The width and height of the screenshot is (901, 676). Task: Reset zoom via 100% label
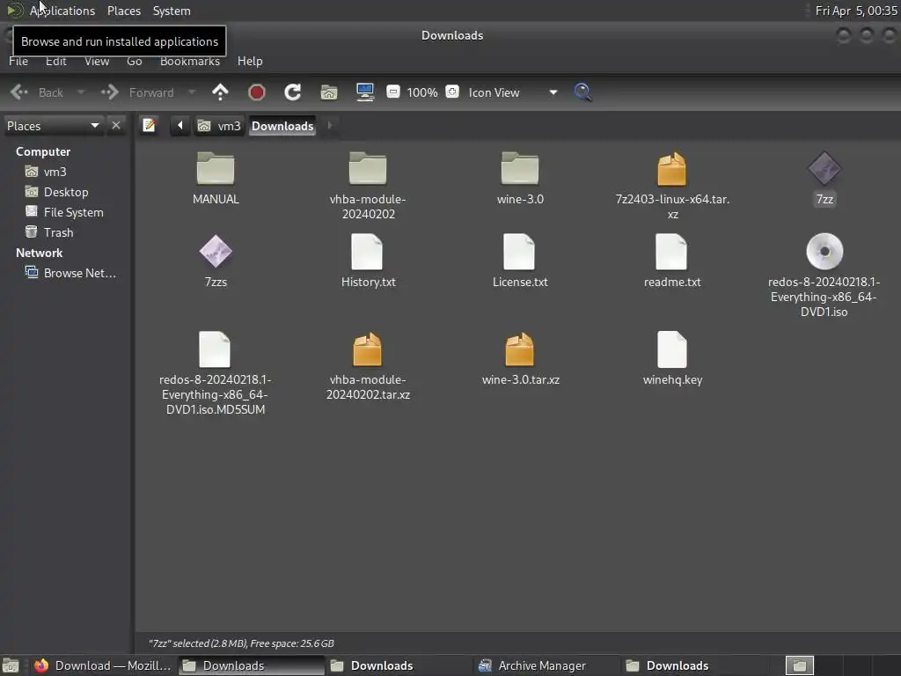tap(422, 92)
